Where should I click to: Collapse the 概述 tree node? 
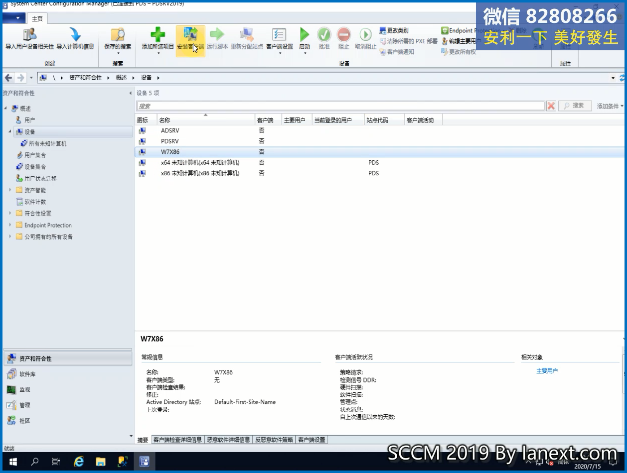pos(5,109)
